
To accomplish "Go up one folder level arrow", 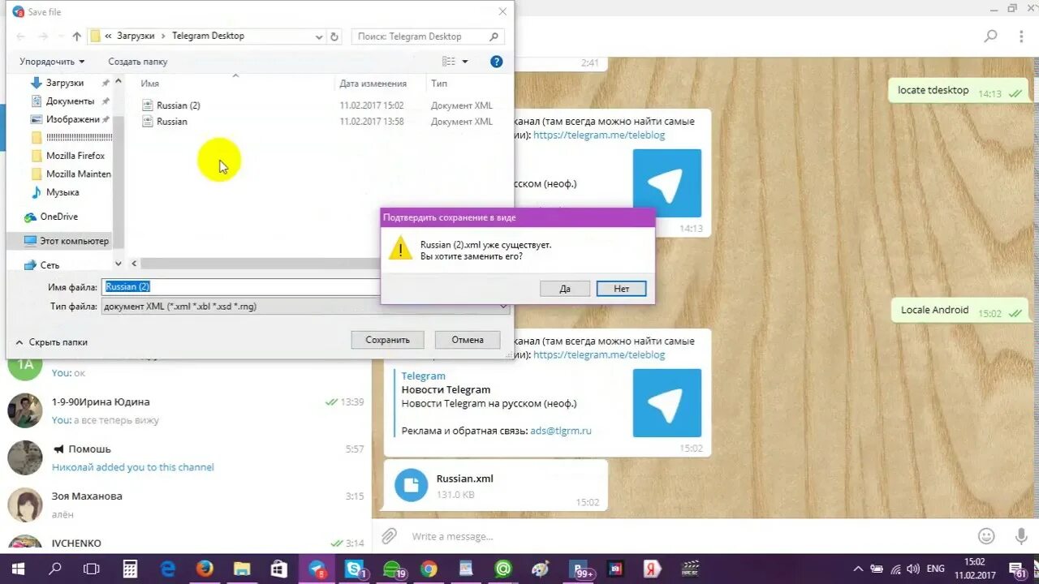I will (77, 36).
